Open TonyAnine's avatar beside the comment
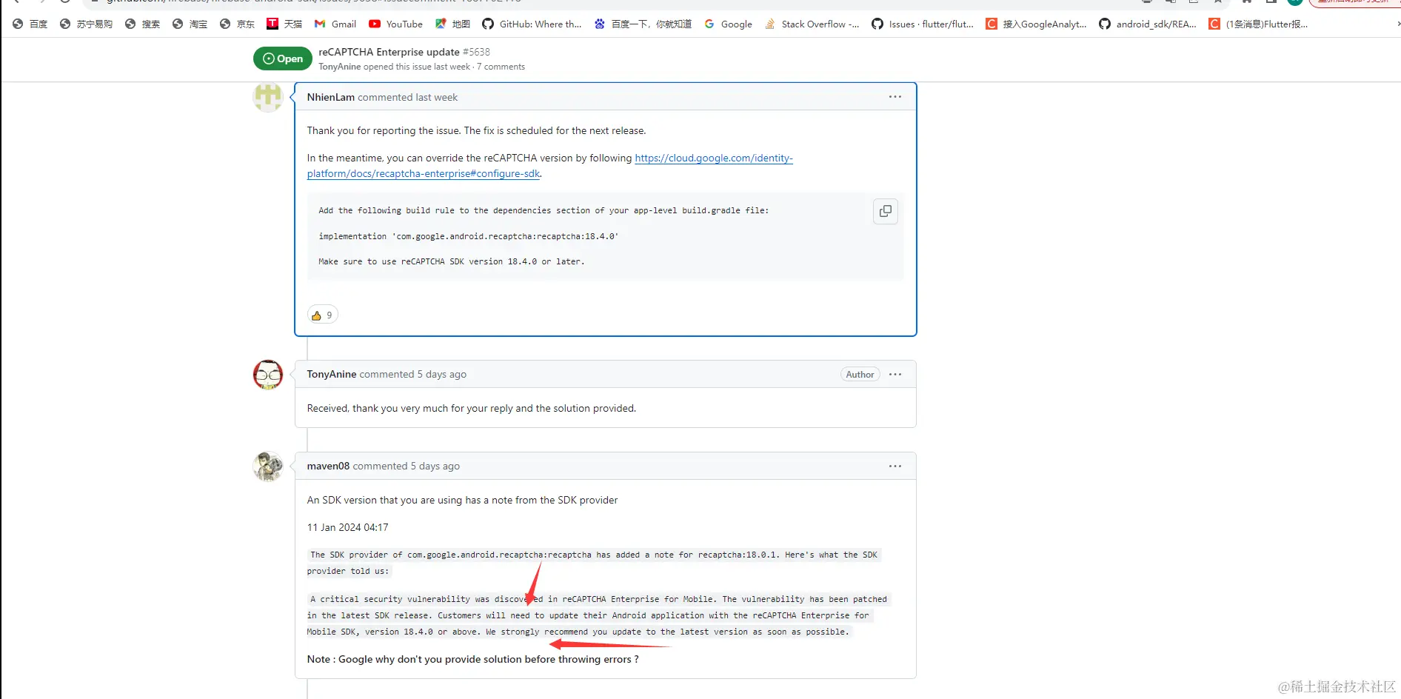 click(268, 375)
